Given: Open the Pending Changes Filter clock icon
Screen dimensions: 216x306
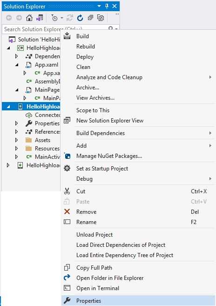Looking at the screenshot, I should [54, 18].
